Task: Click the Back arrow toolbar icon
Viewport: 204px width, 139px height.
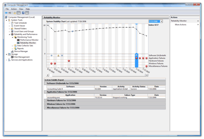Action: 6,13
